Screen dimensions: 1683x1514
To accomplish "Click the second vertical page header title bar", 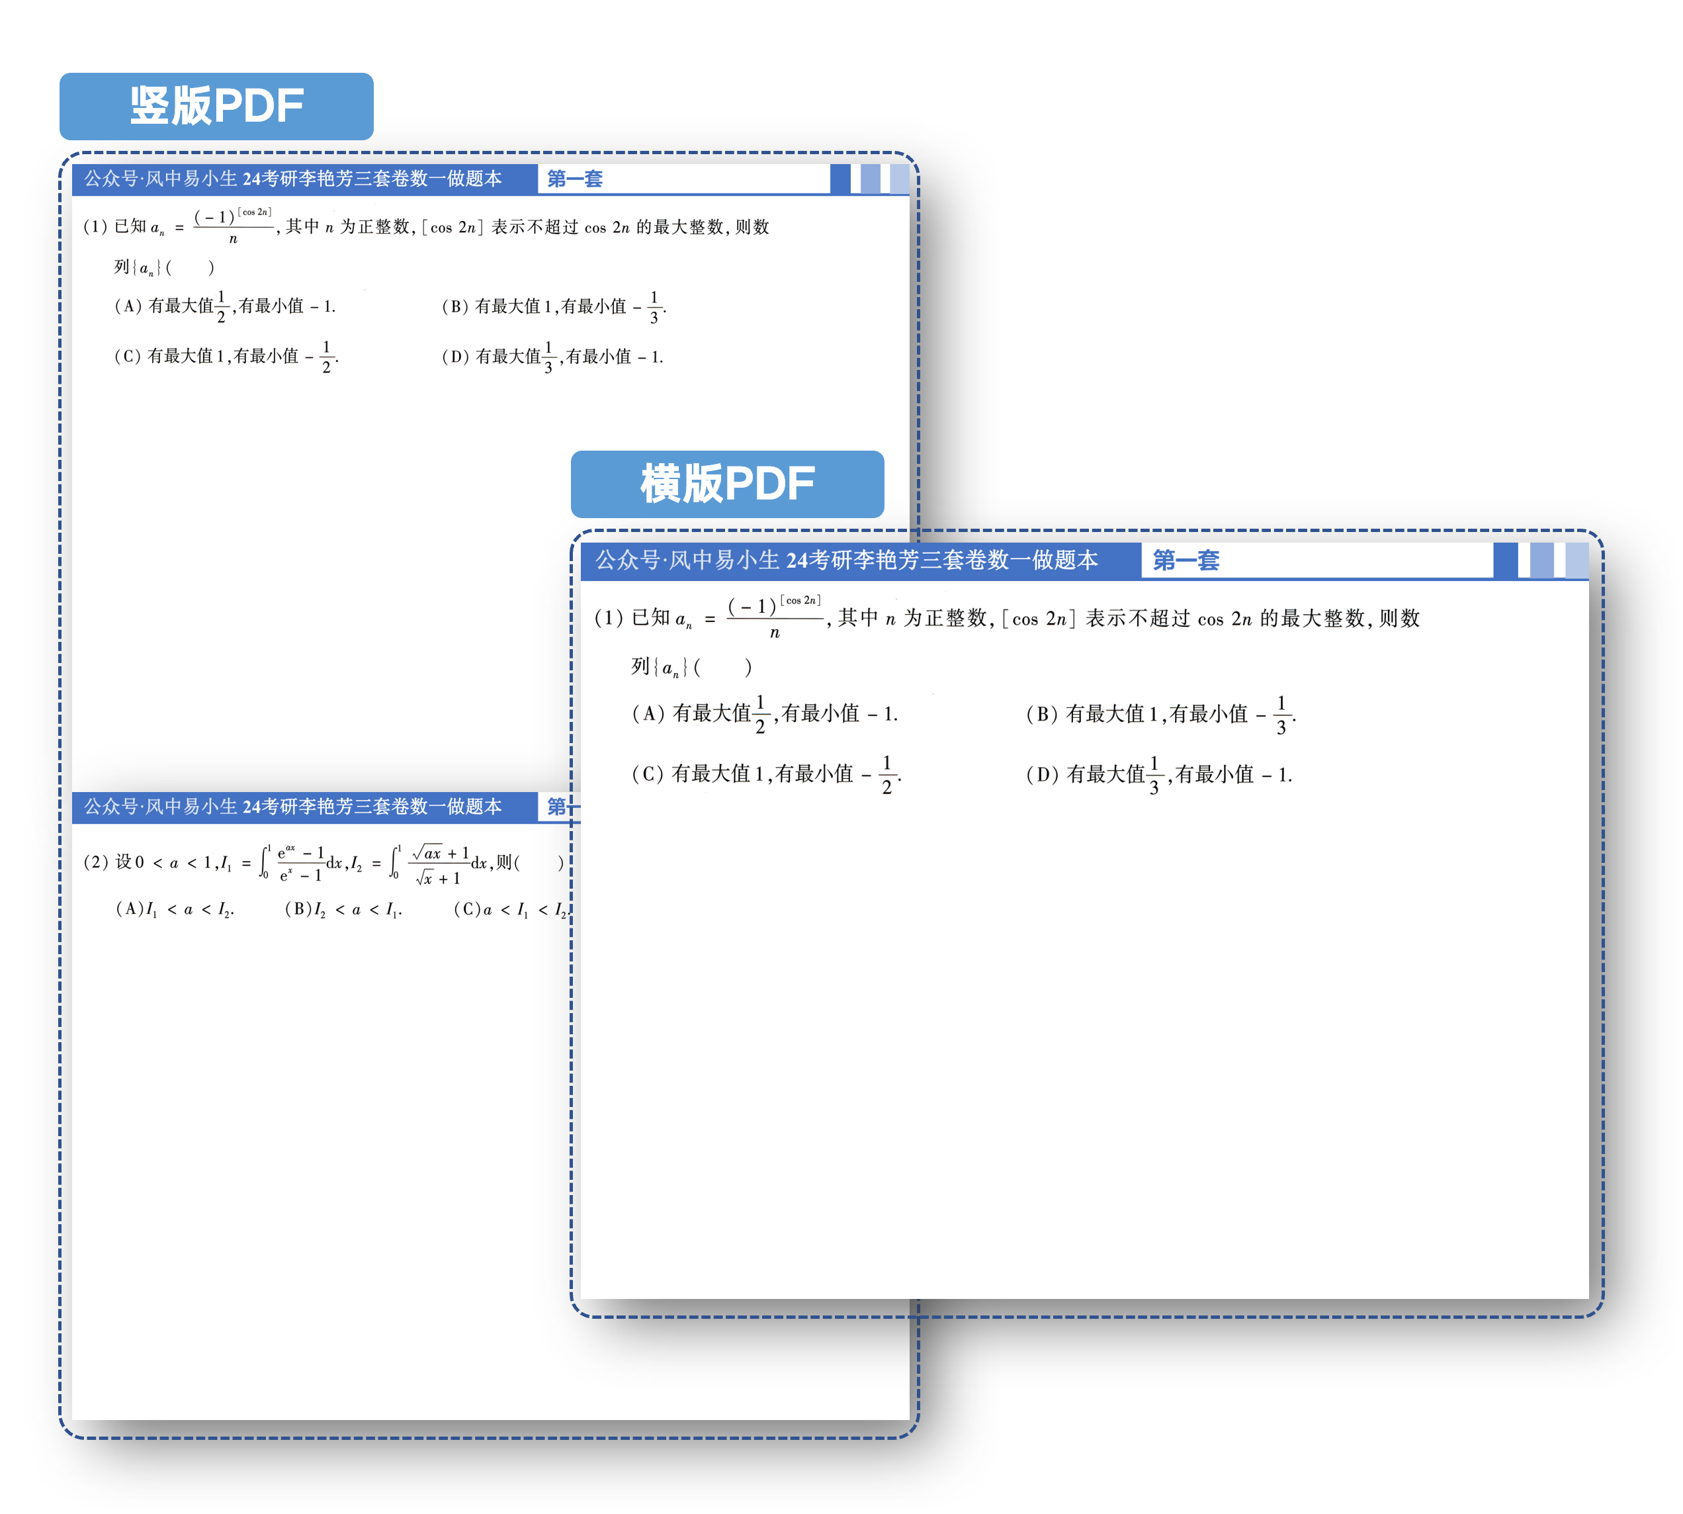I will (292, 806).
